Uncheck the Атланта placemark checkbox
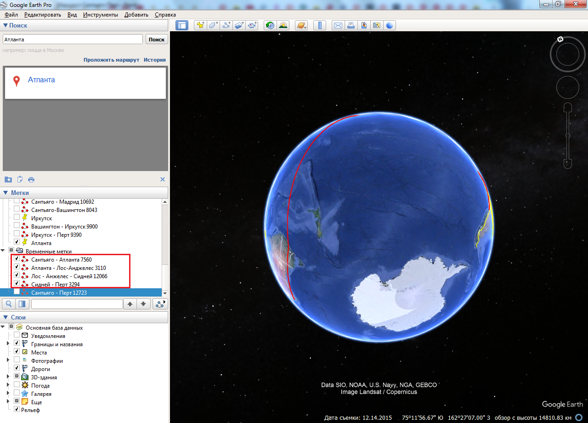Image resolution: width=588 pixels, height=423 pixels. pos(17,242)
